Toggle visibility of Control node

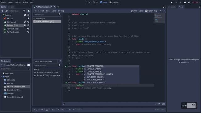click(28, 15)
